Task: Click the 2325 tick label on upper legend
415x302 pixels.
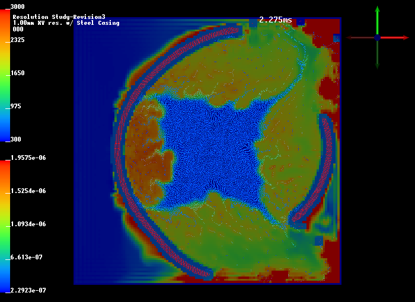Action: point(17,40)
